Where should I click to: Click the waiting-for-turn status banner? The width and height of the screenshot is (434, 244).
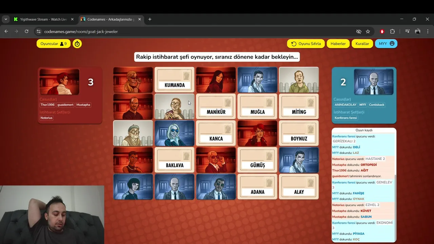coord(217,57)
